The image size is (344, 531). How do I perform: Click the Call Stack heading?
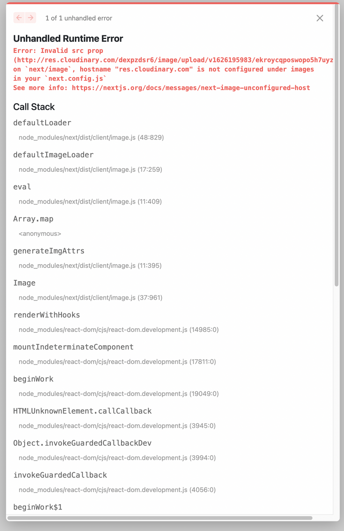click(x=34, y=107)
